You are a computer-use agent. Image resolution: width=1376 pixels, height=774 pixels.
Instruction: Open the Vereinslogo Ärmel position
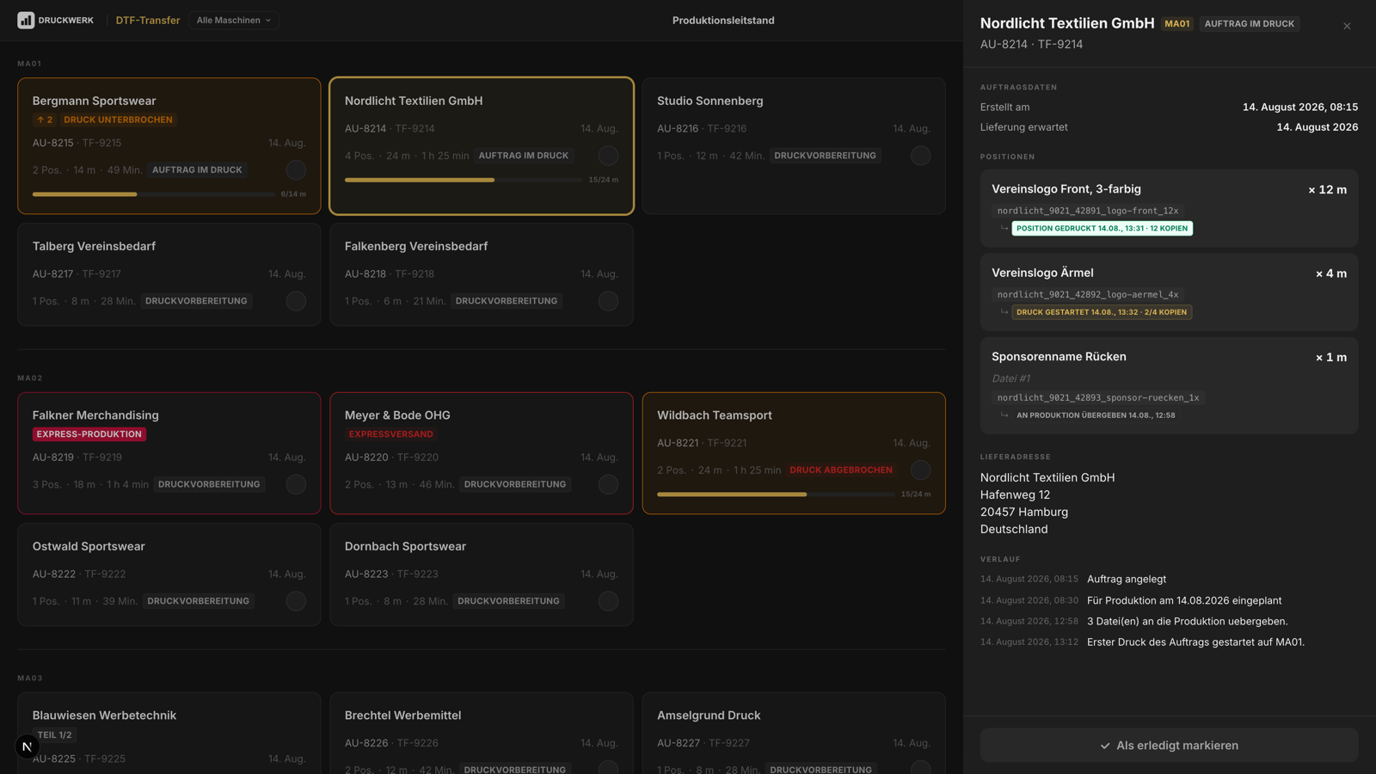click(x=1169, y=292)
